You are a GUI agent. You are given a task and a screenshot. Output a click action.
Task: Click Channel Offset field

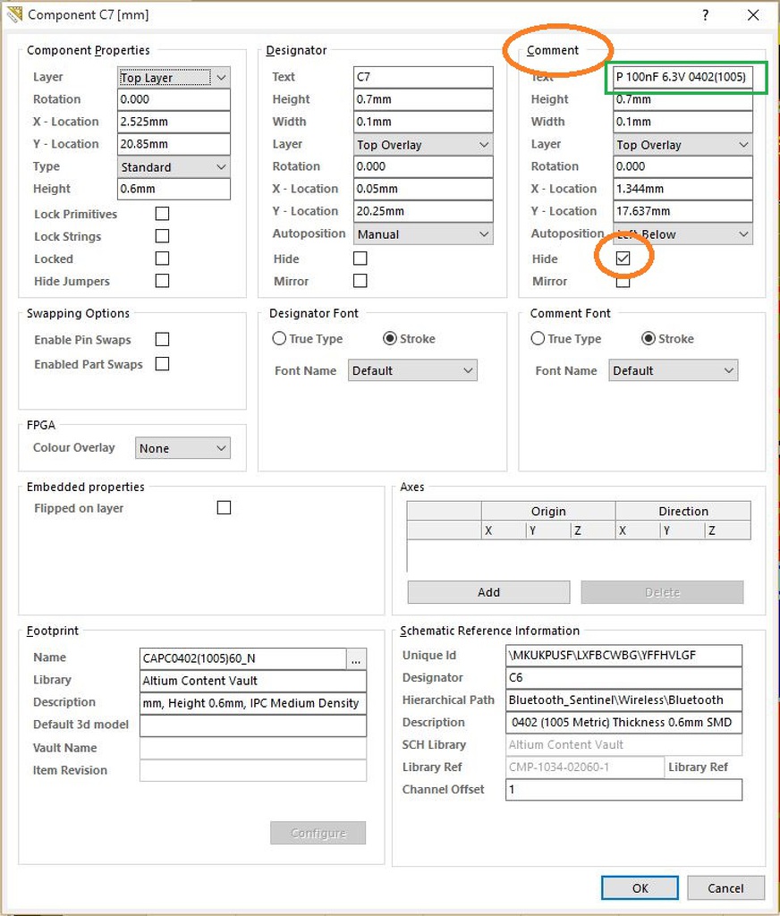(x=623, y=790)
